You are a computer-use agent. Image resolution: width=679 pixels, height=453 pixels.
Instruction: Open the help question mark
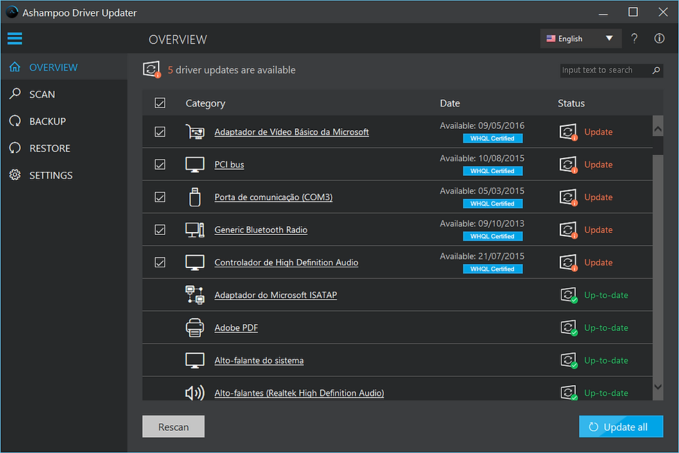click(635, 39)
